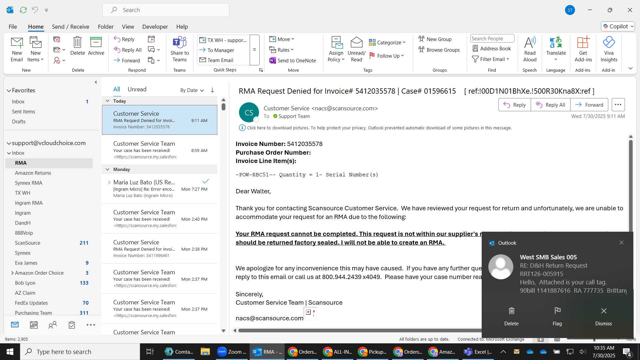The height and width of the screenshot is (360, 640).
Task: Open File Explorer from the taskbar
Action: 205,352
